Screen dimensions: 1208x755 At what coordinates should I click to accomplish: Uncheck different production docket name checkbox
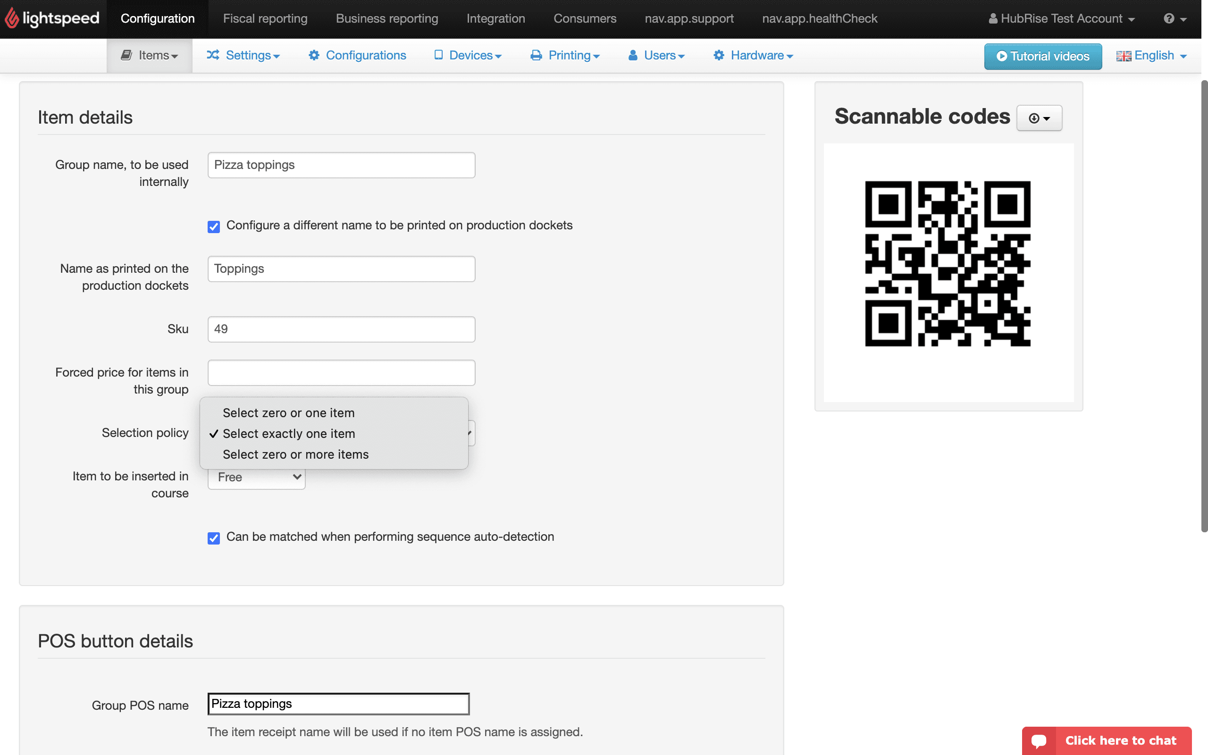[214, 226]
